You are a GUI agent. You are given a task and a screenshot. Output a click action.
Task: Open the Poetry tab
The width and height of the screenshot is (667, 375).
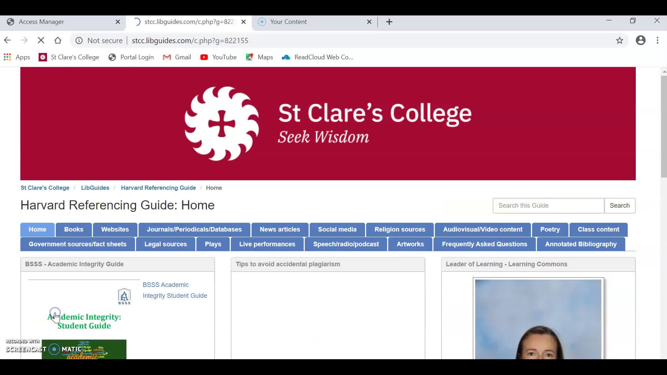pyautogui.click(x=550, y=229)
